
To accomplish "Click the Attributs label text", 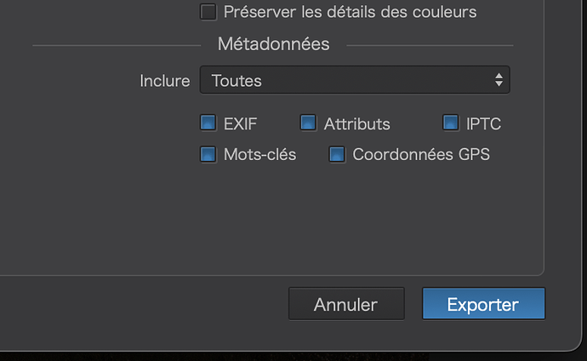I will [356, 123].
